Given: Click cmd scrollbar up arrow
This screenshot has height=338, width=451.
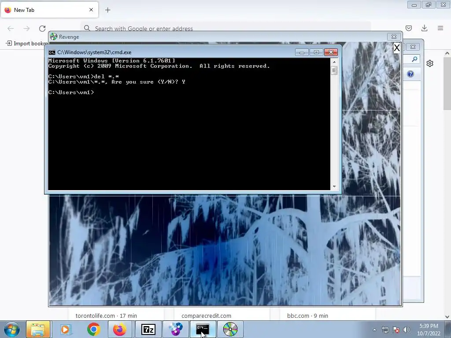Looking at the screenshot, I should [x=334, y=62].
